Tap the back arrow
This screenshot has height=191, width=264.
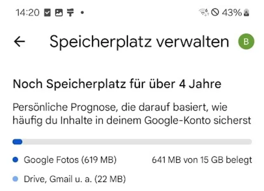click(x=19, y=41)
